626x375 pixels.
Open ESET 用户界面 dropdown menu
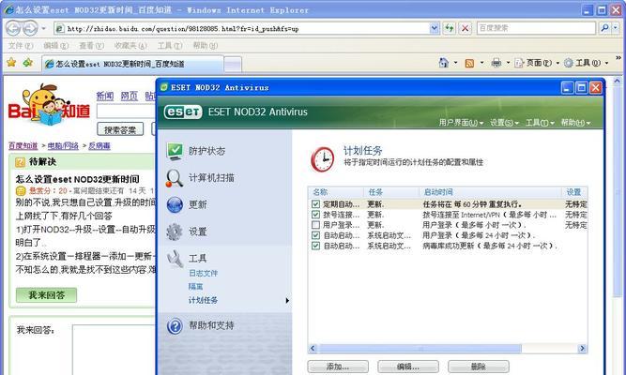tap(461, 123)
